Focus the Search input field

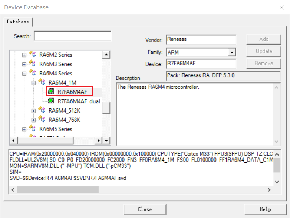pos(73,36)
